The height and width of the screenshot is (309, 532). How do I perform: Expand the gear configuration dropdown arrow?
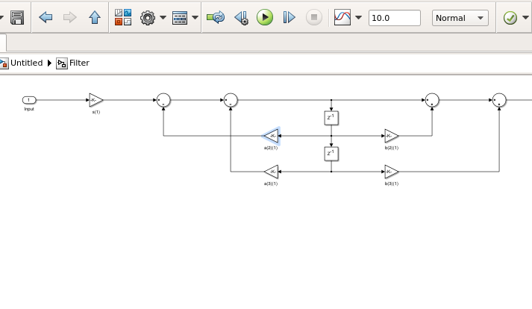(x=163, y=18)
